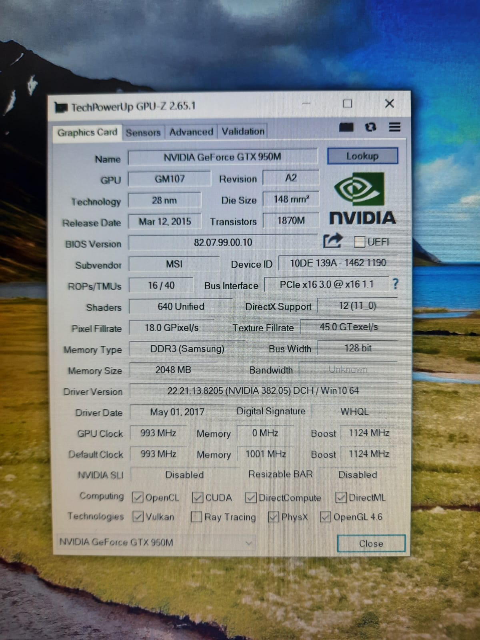Image resolution: width=480 pixels, height=640 pixels.
Task: Click the Default Clock field 993 MHz
Action: click(158, 454)
